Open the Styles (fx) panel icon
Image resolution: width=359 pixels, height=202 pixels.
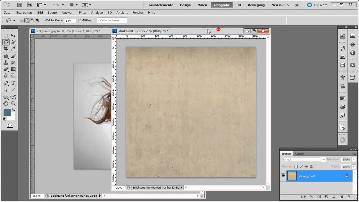pyautogui.click(x=342, y=116)
